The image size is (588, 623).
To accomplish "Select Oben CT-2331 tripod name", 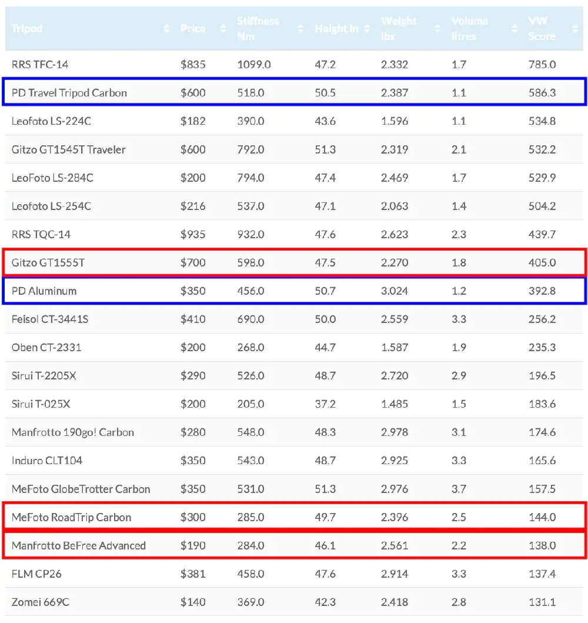I will [46, 347].
